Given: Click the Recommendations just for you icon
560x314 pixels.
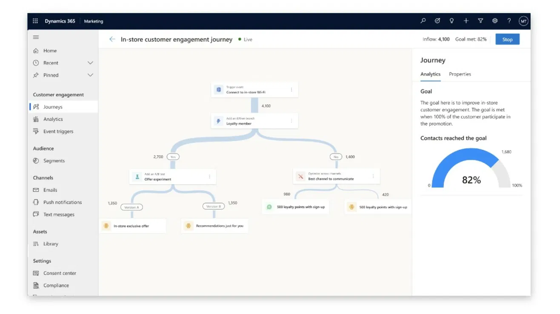Looking at the screenshot, I should [x=189, y=226].
